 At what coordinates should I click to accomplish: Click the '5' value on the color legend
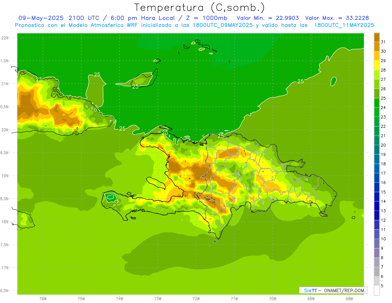[382, 286]
